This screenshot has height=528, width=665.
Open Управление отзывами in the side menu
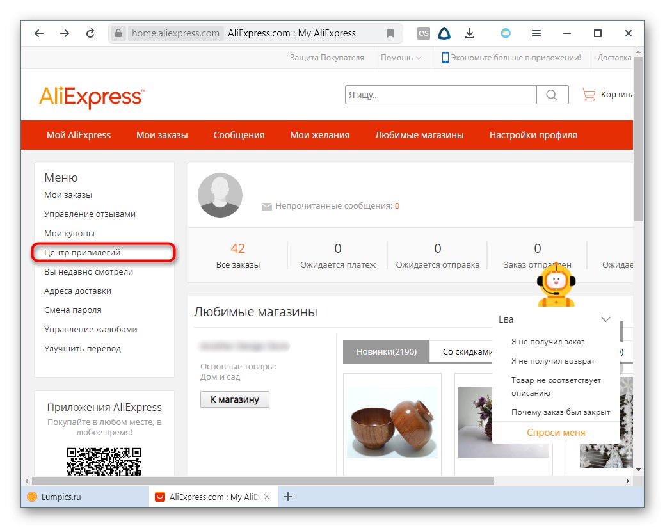tap(90, 214)
